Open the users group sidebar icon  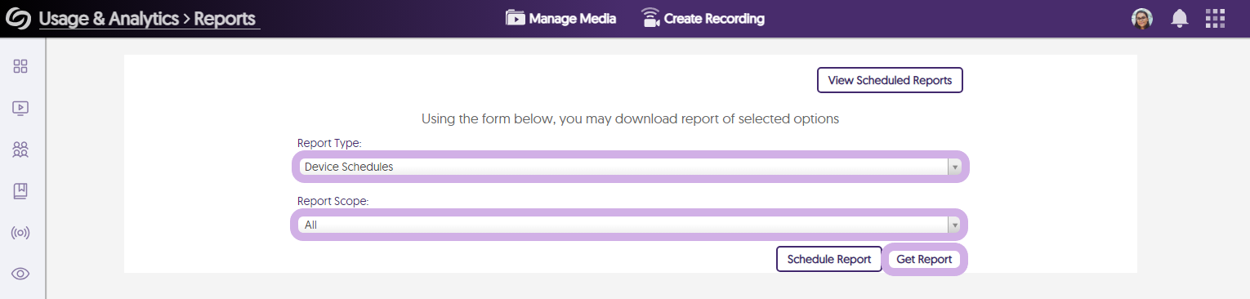click(x=20, y=149)
